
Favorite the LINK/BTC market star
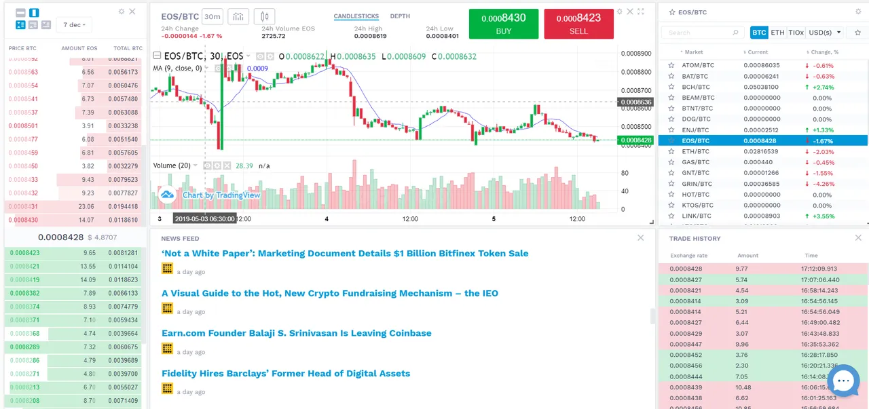point(671,216)
